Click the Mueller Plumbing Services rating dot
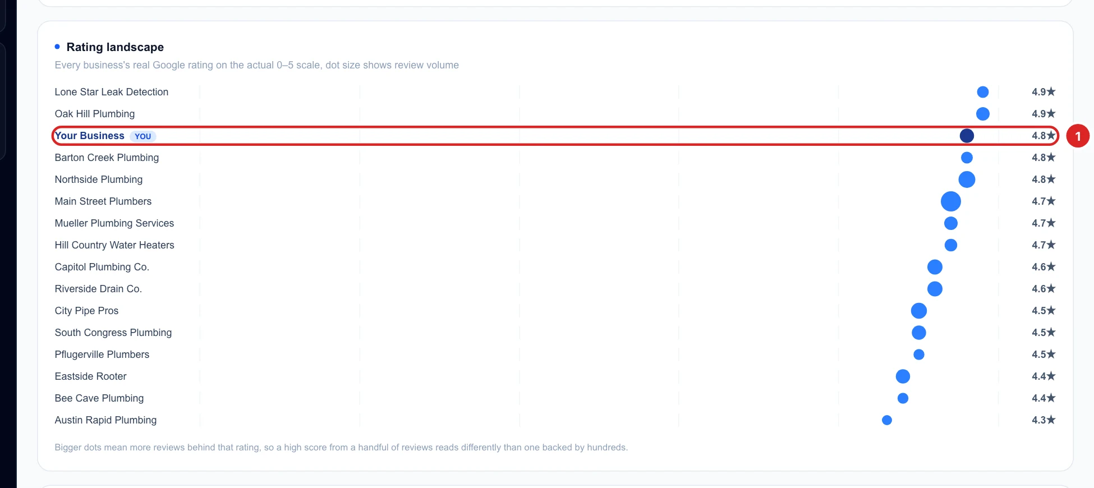The width and height of the screenshot is (1094, 488). [x=951, y=223]
